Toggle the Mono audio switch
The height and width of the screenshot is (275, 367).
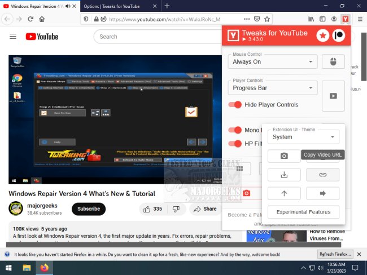point(235,130)
